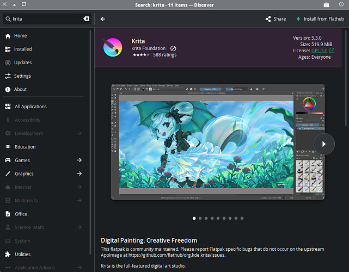
Task: Expand the Internet arrow
Action: click(79, 187)
